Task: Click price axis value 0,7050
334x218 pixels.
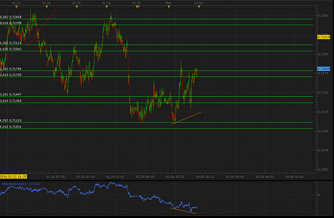Action: click(323, 170)
